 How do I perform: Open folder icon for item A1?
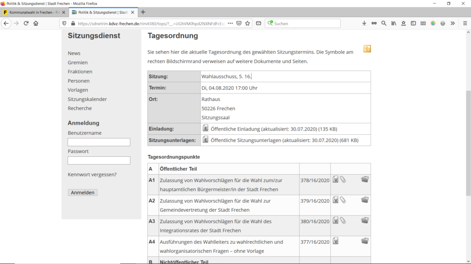pos(365,179)
